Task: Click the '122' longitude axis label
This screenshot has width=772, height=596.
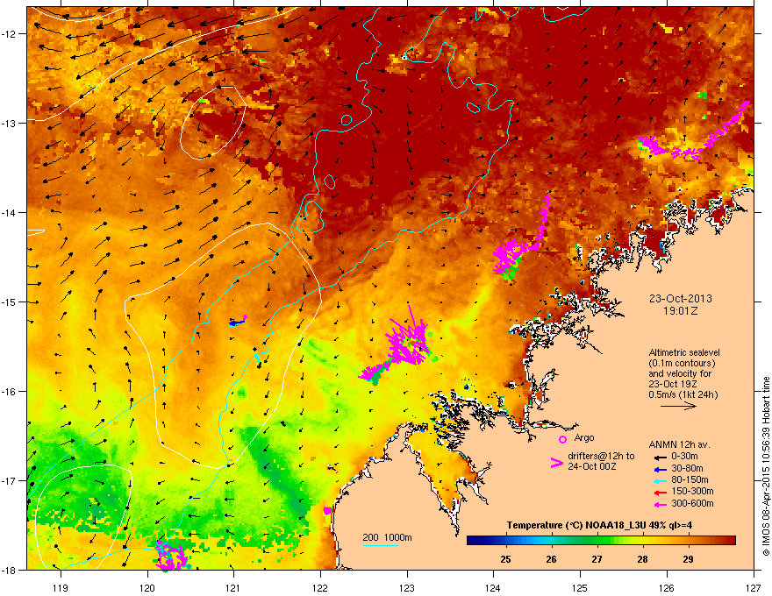Action: click(320, 587)
